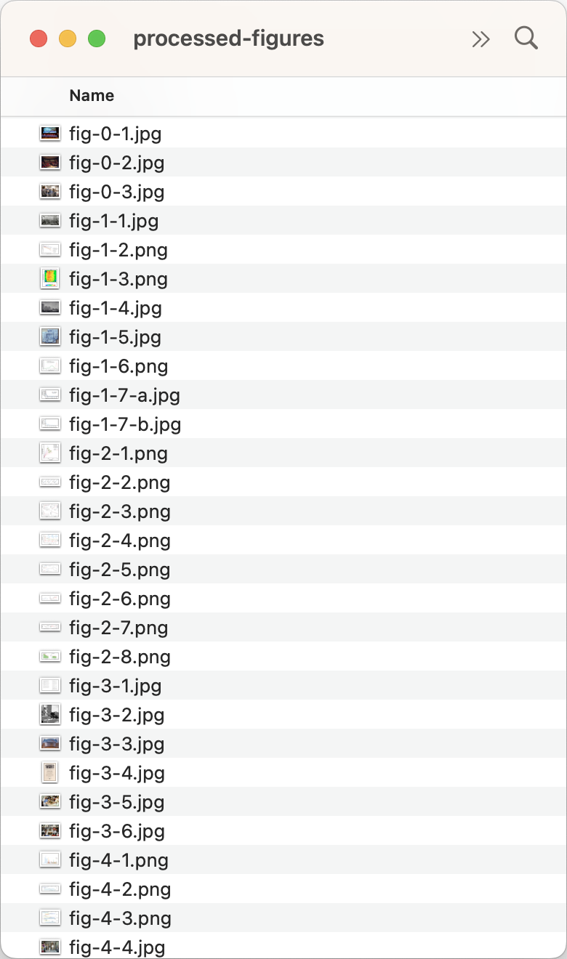Choose the fig-2-5.png filename
This screenshot has height=959, width=567.
point(120,570)
